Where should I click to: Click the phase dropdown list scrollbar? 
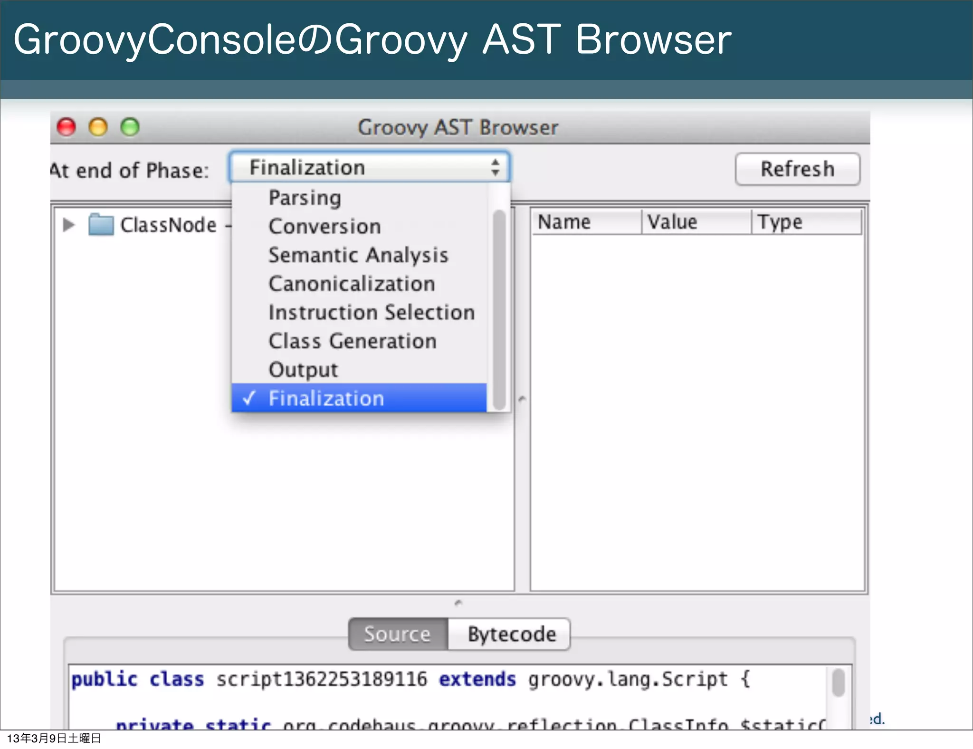click(x=499, y=309)
